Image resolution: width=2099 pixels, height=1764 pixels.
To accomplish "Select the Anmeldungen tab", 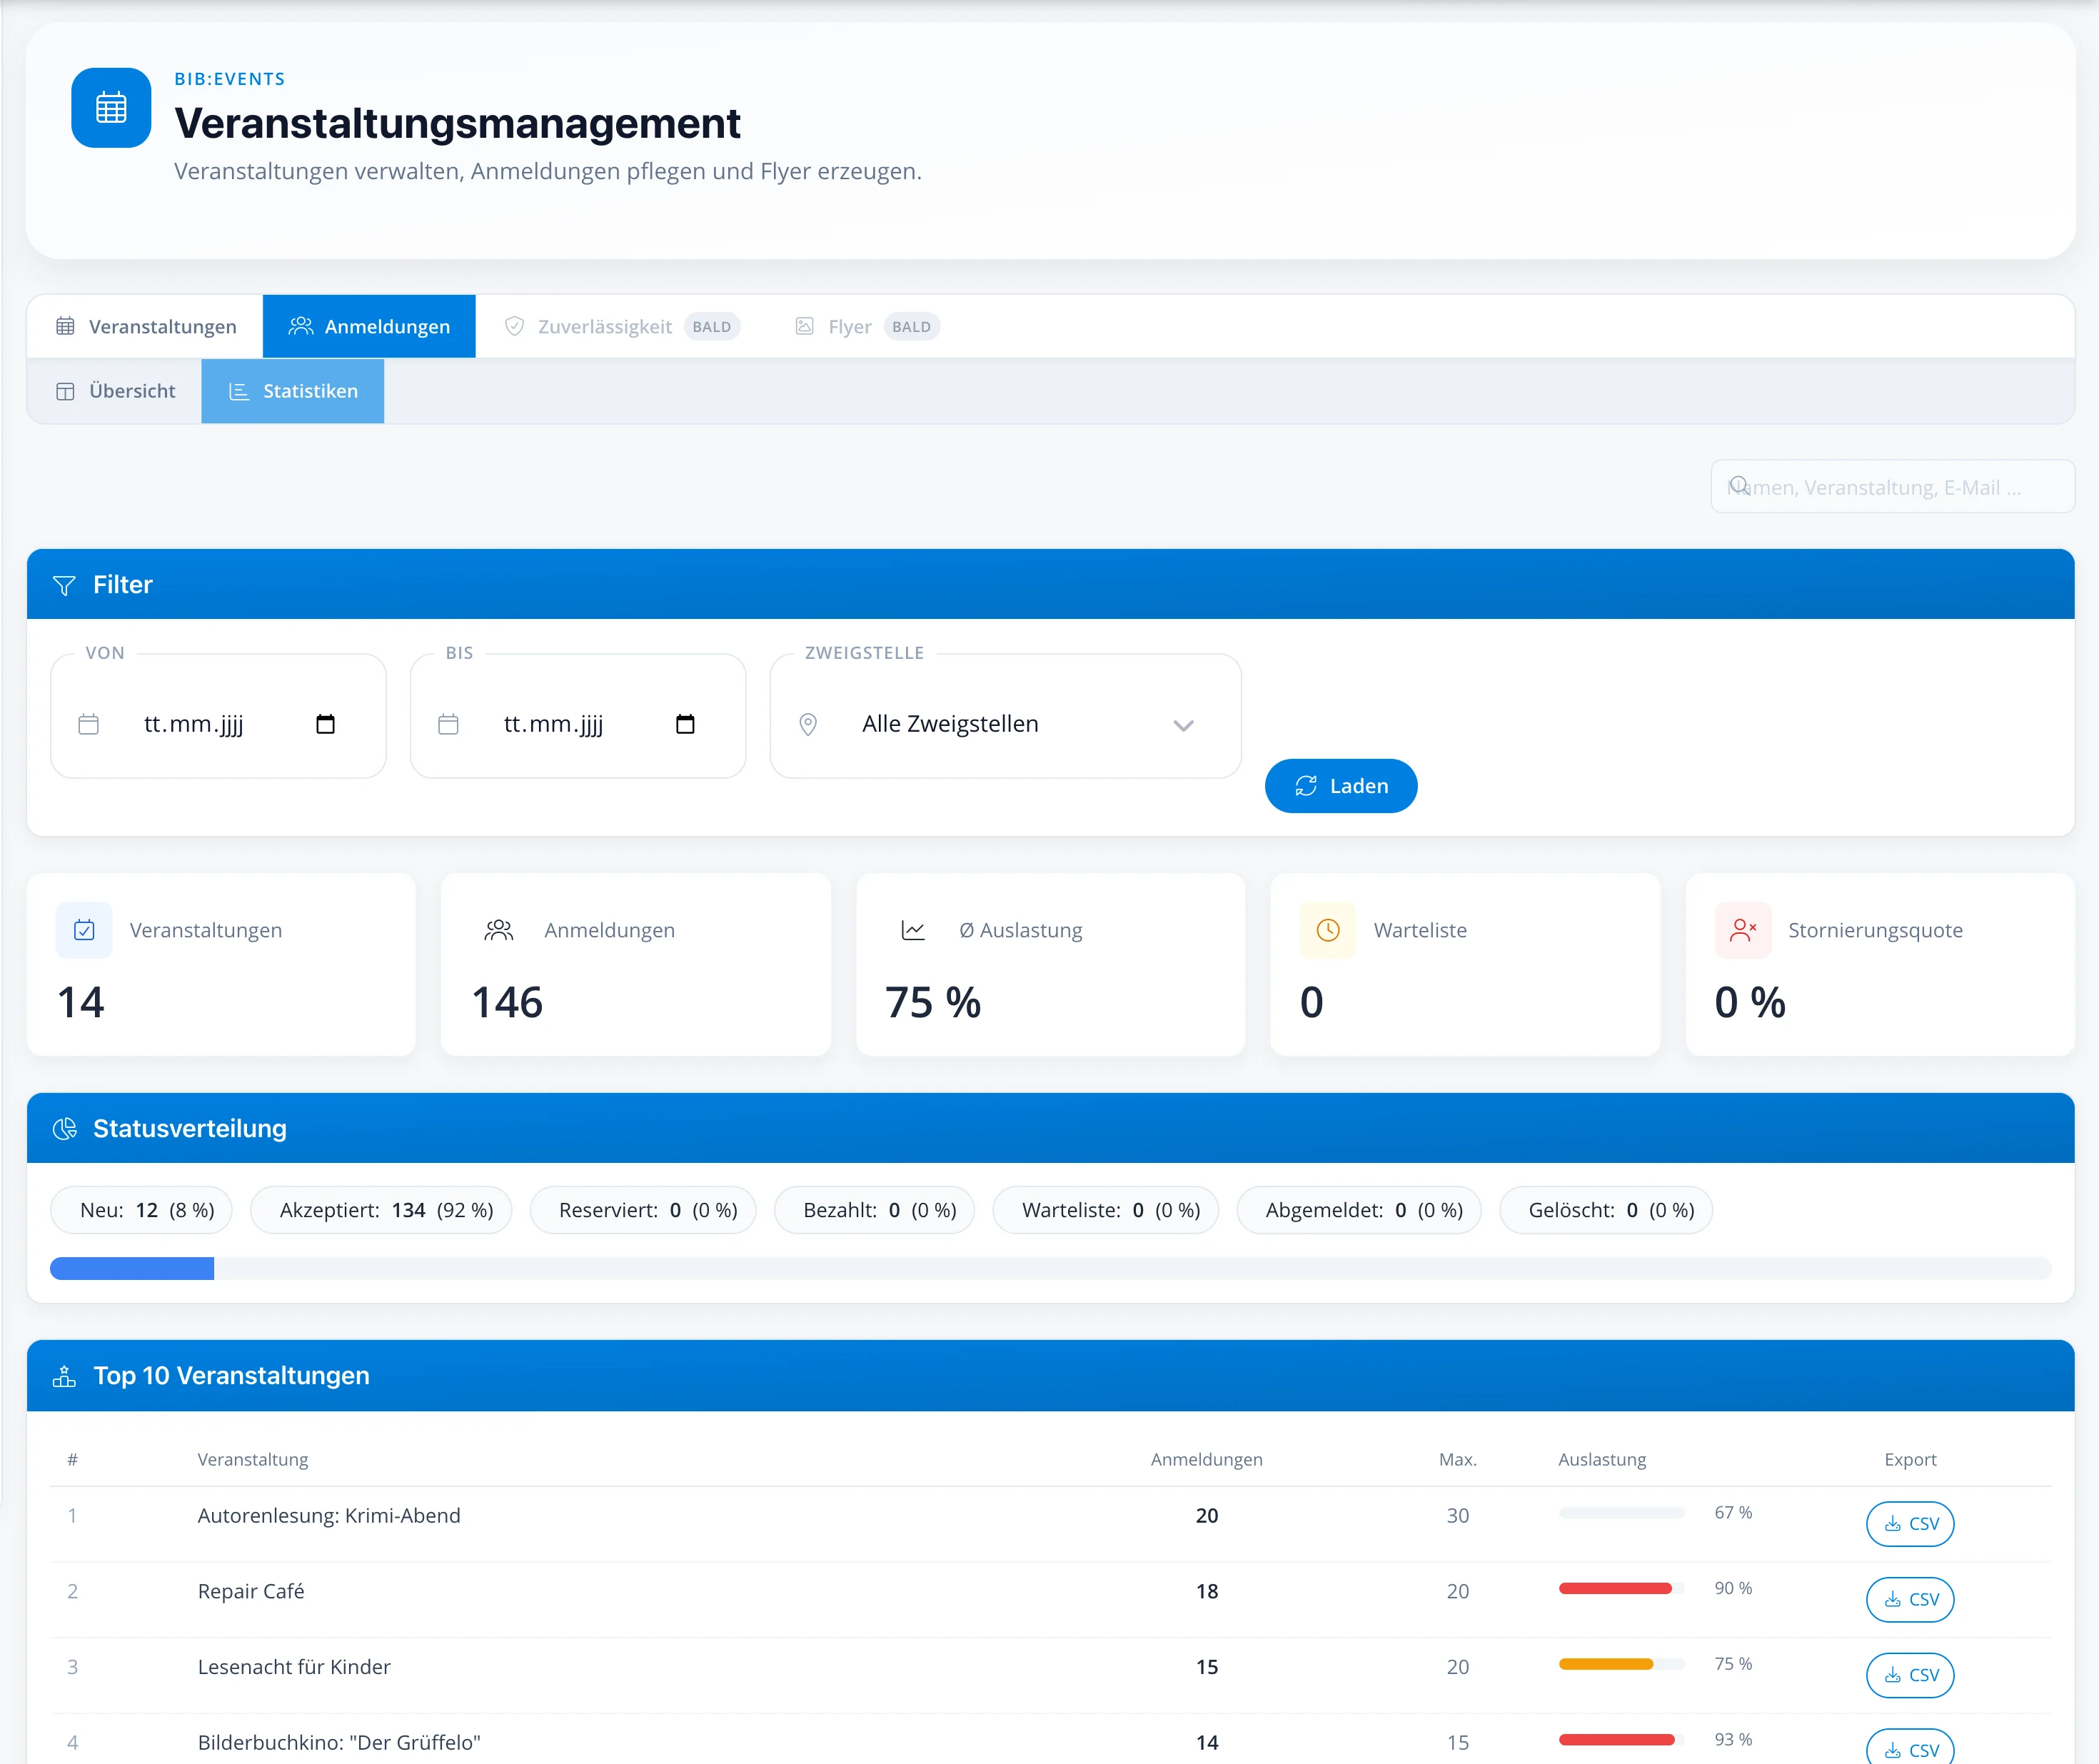I will click(x=369, y=326).
